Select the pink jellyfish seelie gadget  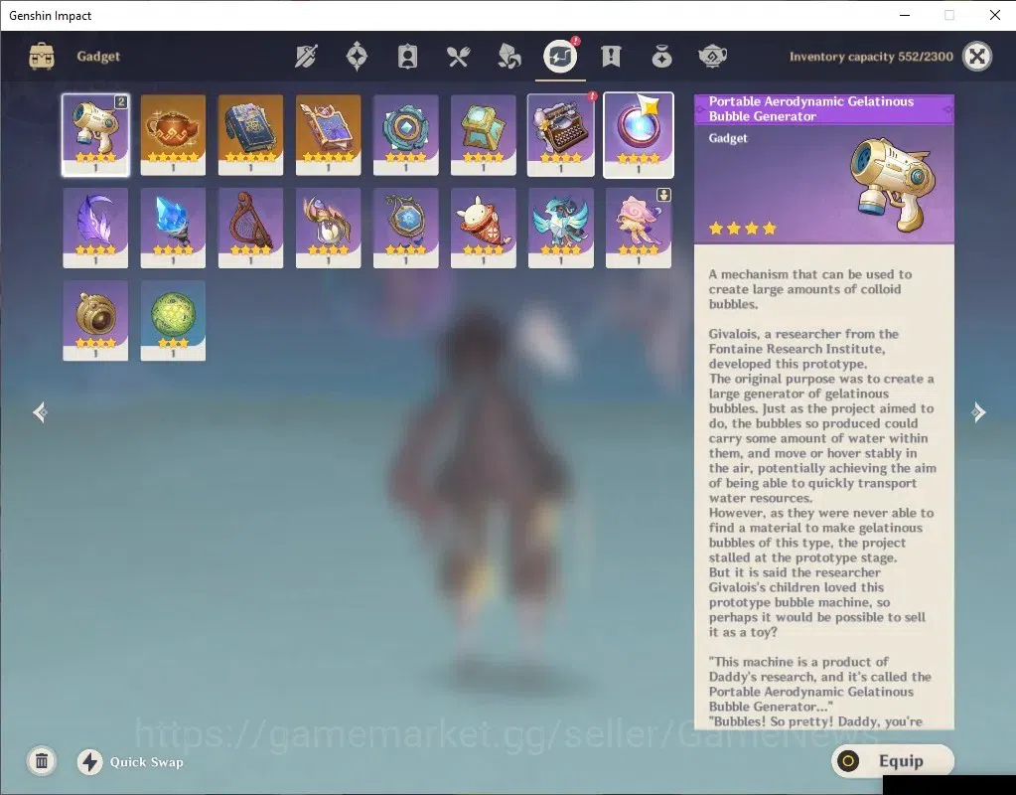coord(639,228)
